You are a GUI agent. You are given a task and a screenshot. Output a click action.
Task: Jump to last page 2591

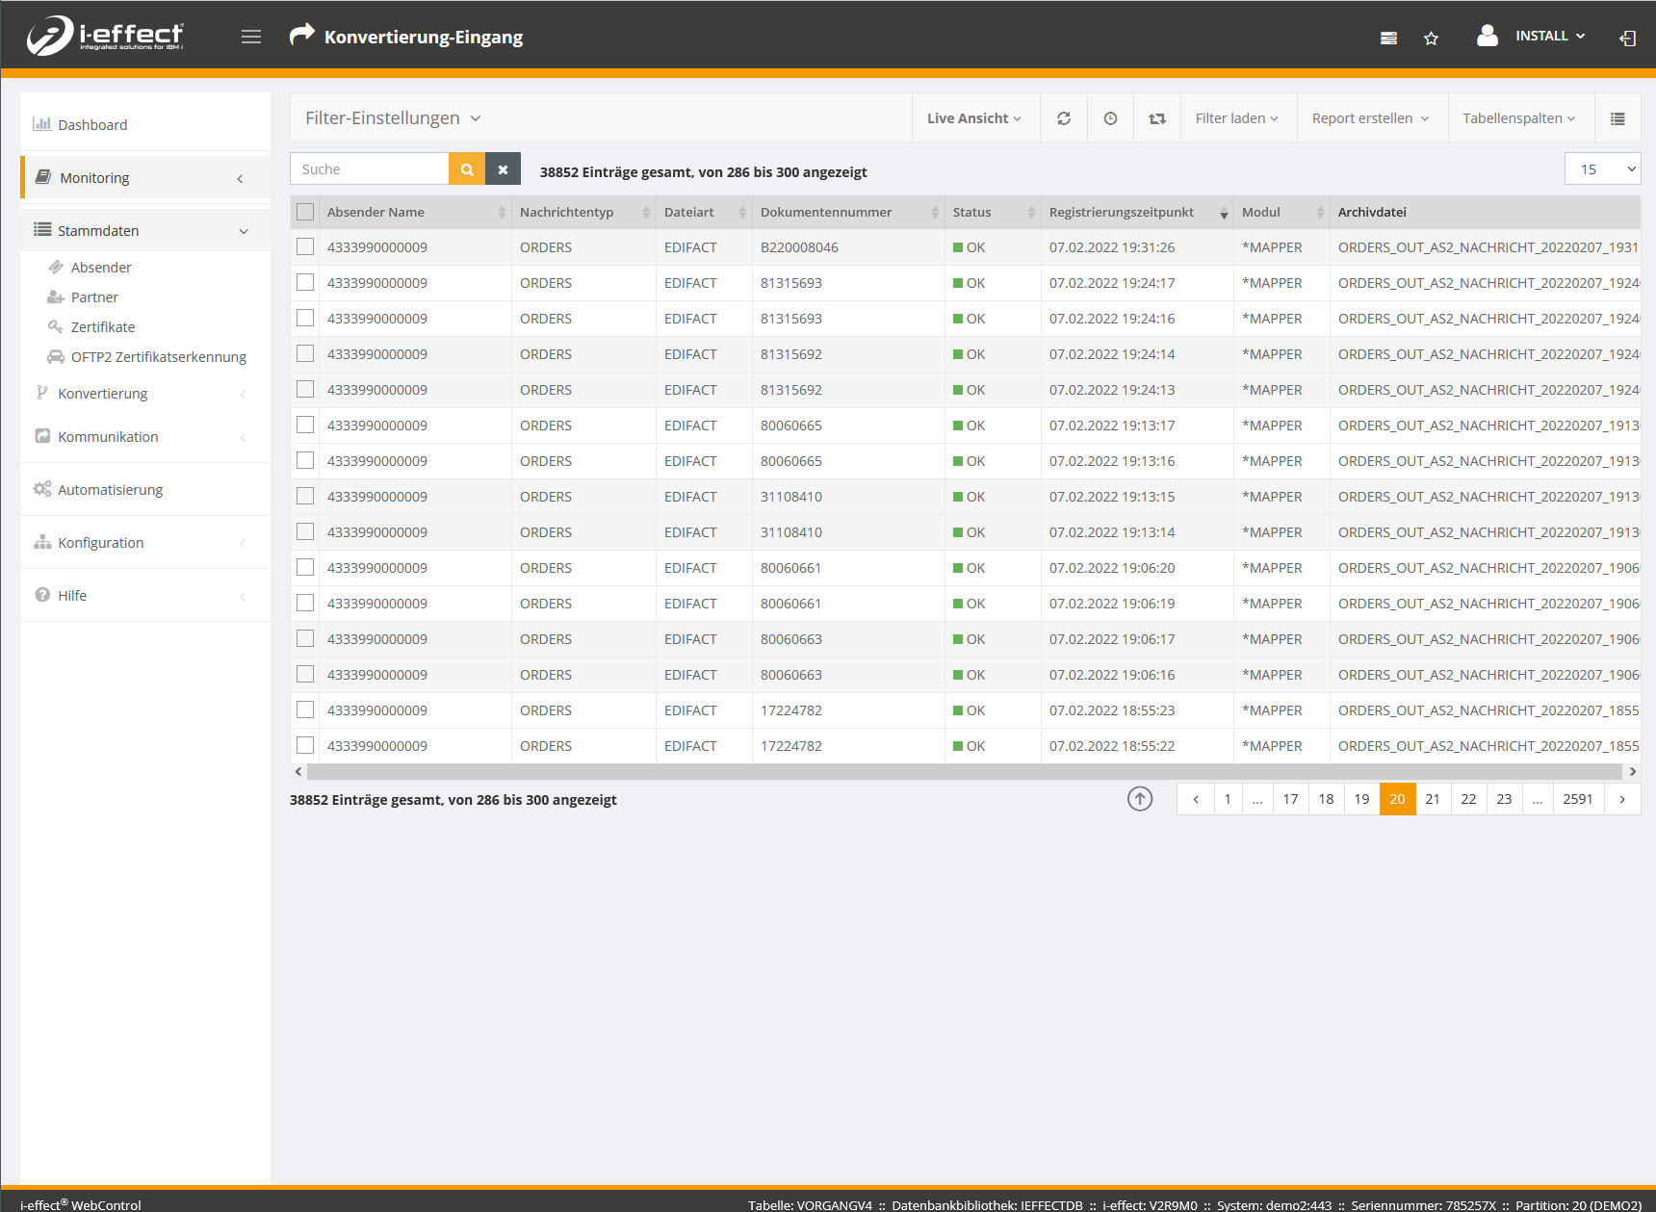(1577, 799)
